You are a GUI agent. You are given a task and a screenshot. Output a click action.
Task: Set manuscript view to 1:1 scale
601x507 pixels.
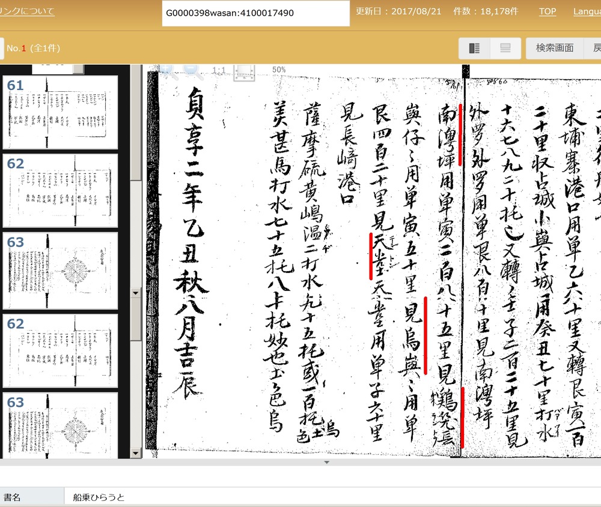[219, 70]
